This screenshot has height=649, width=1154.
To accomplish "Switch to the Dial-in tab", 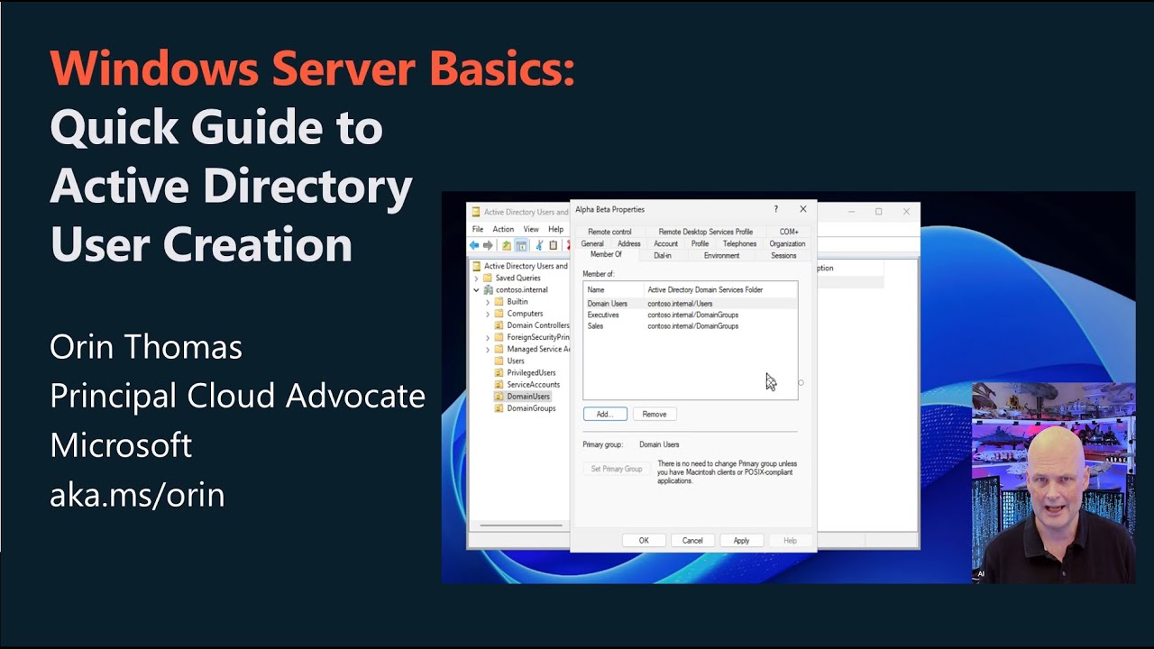I will [663, 256].
